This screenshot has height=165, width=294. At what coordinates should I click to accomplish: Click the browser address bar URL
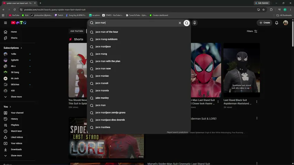[x=55, y=10]
